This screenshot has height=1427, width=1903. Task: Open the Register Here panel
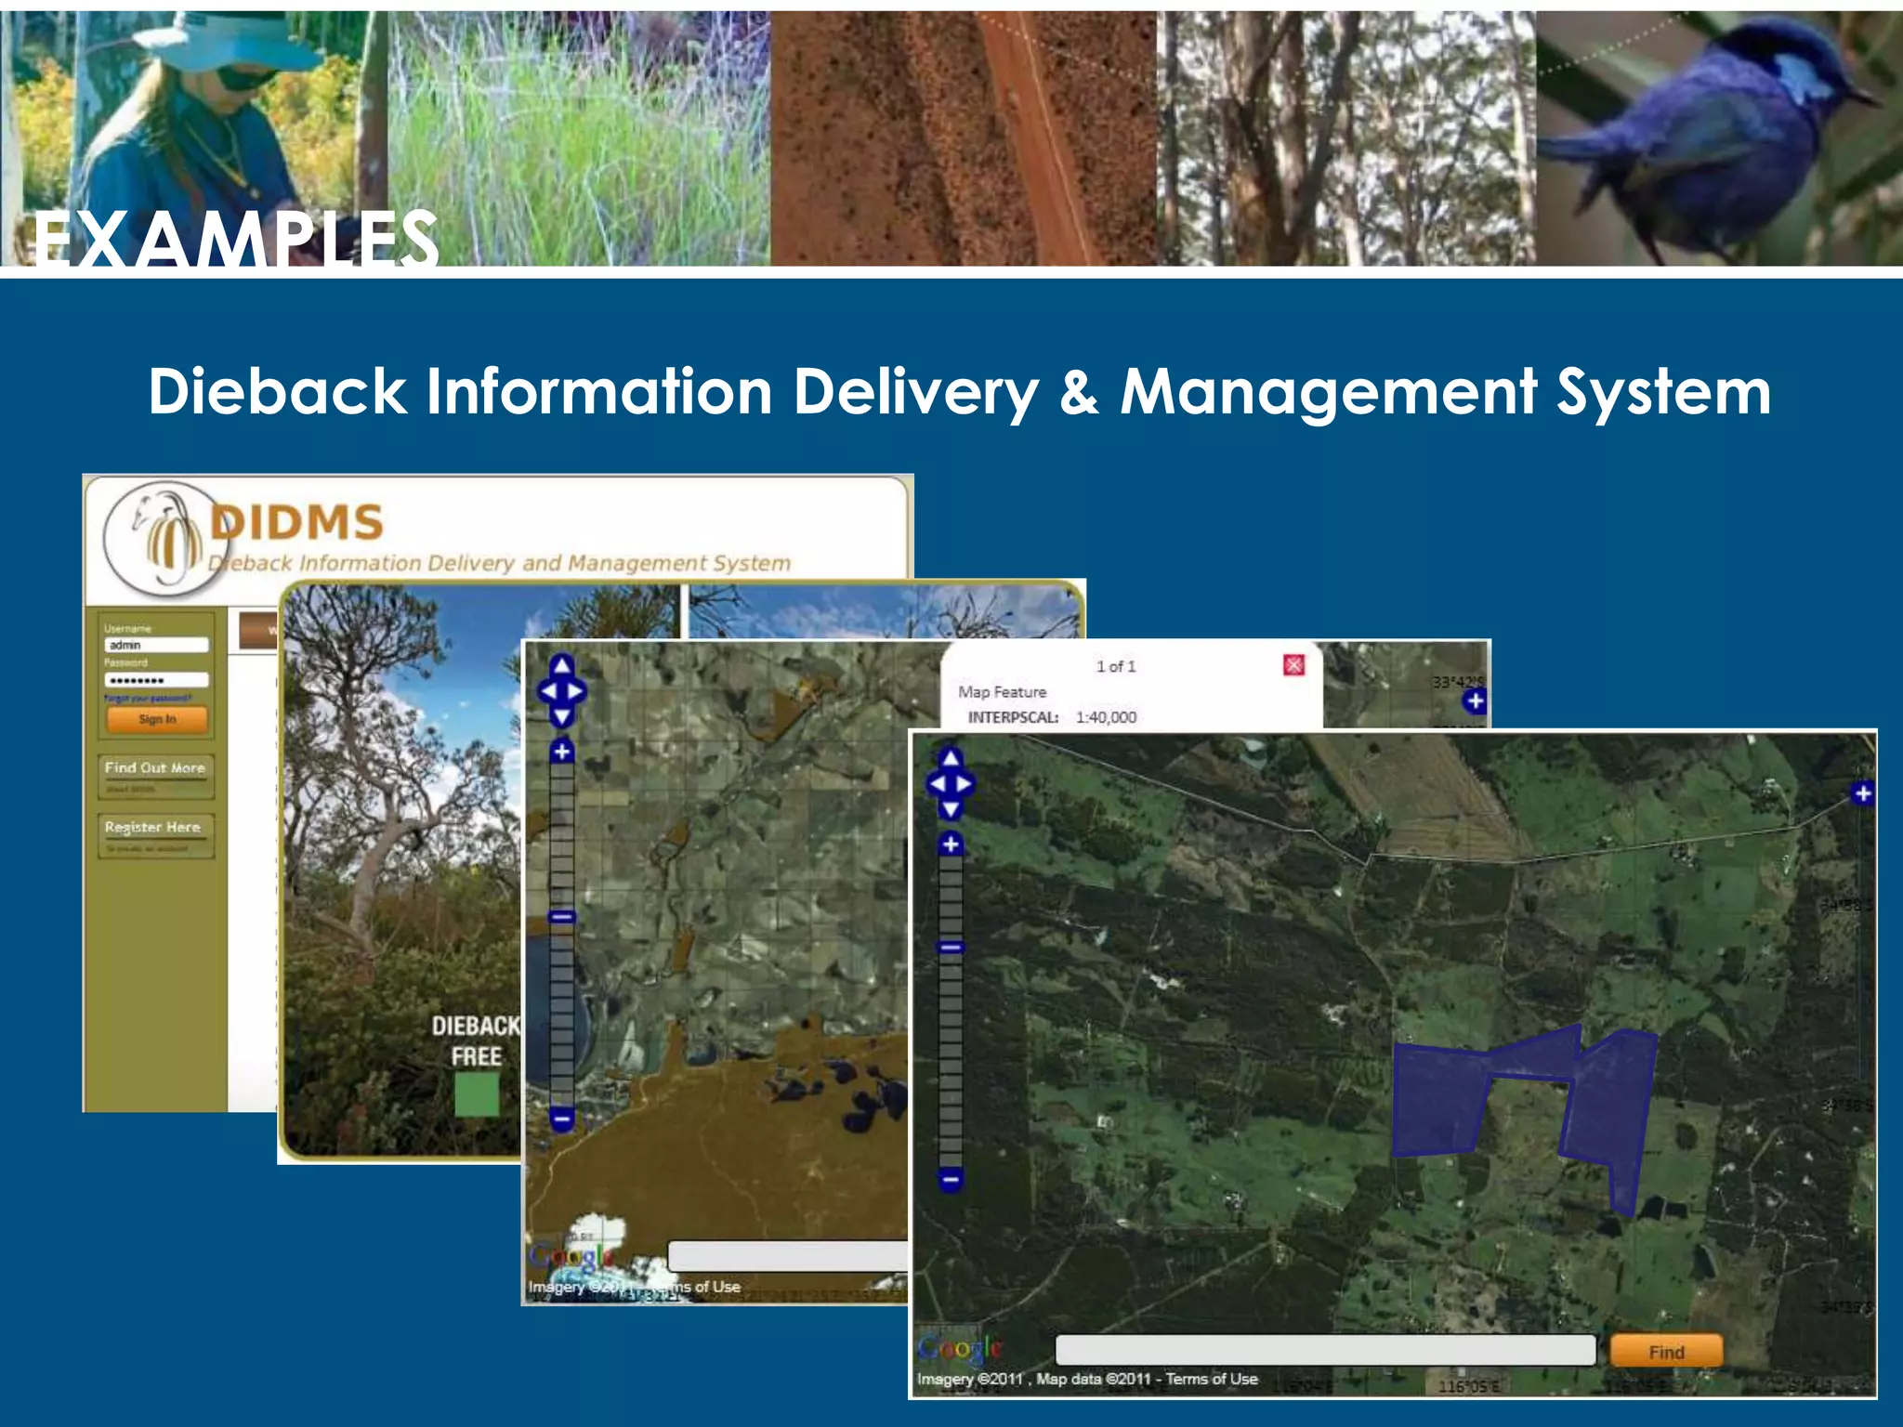153,828
